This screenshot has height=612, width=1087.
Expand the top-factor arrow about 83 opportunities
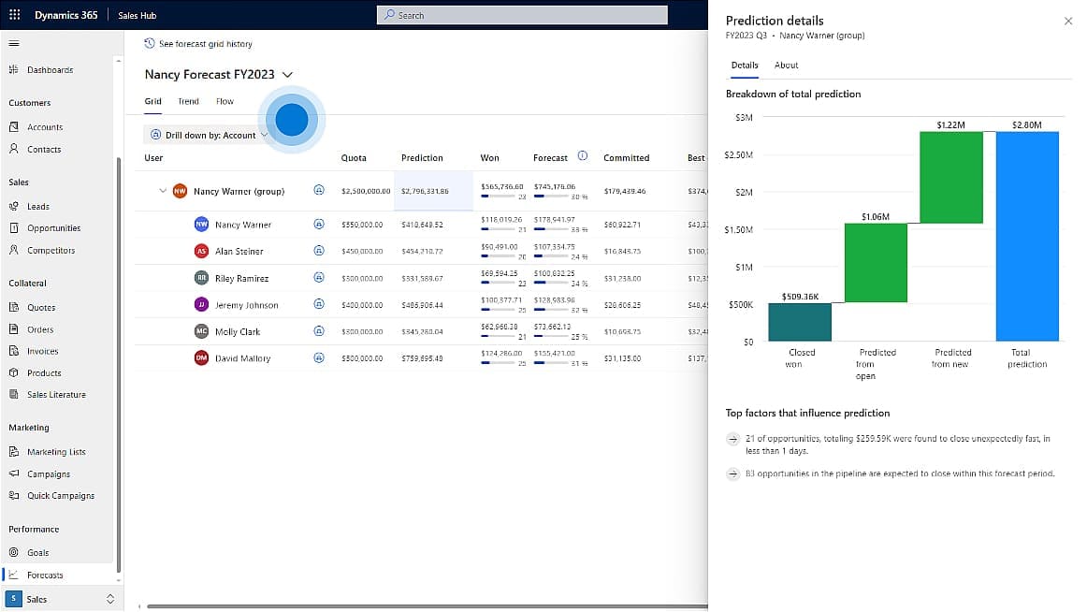point(732,474)
